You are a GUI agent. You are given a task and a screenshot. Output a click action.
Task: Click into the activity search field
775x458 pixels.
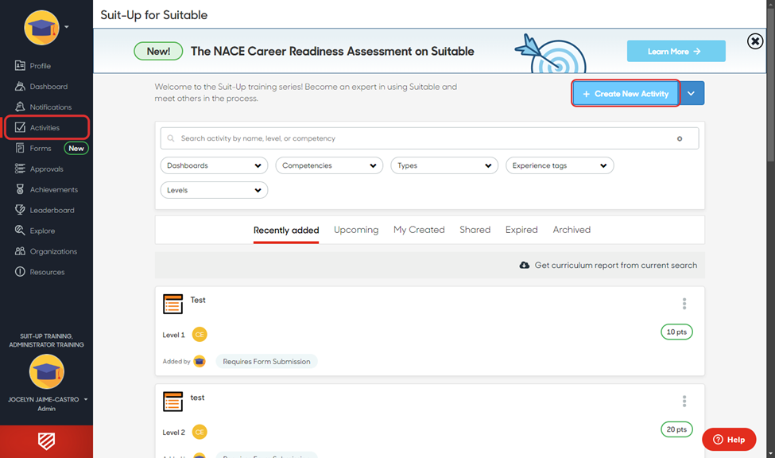tap(429, 138)
